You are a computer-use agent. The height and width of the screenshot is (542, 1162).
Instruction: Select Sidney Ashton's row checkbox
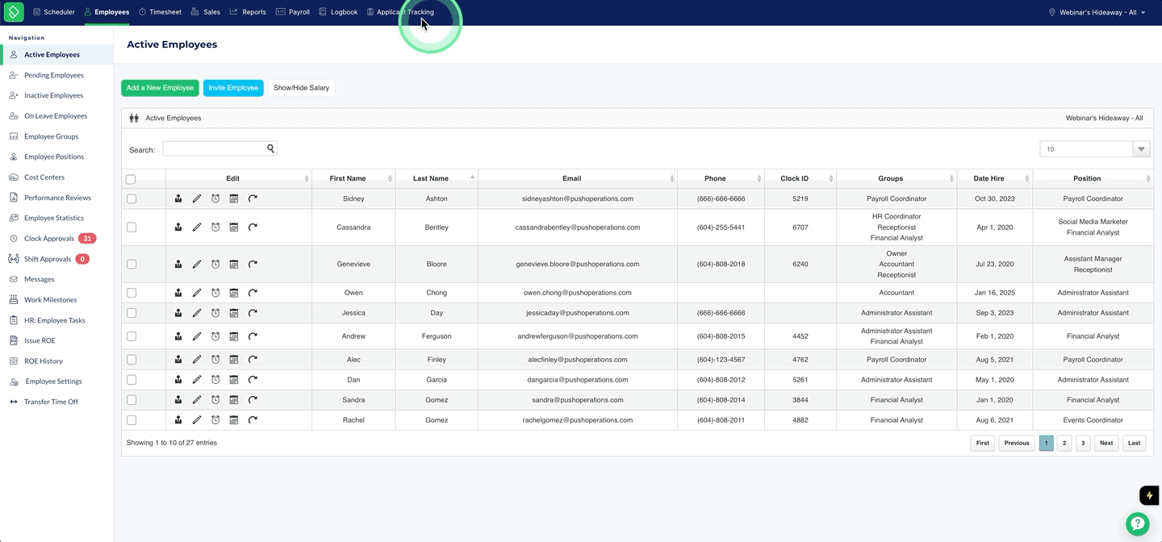132,198
